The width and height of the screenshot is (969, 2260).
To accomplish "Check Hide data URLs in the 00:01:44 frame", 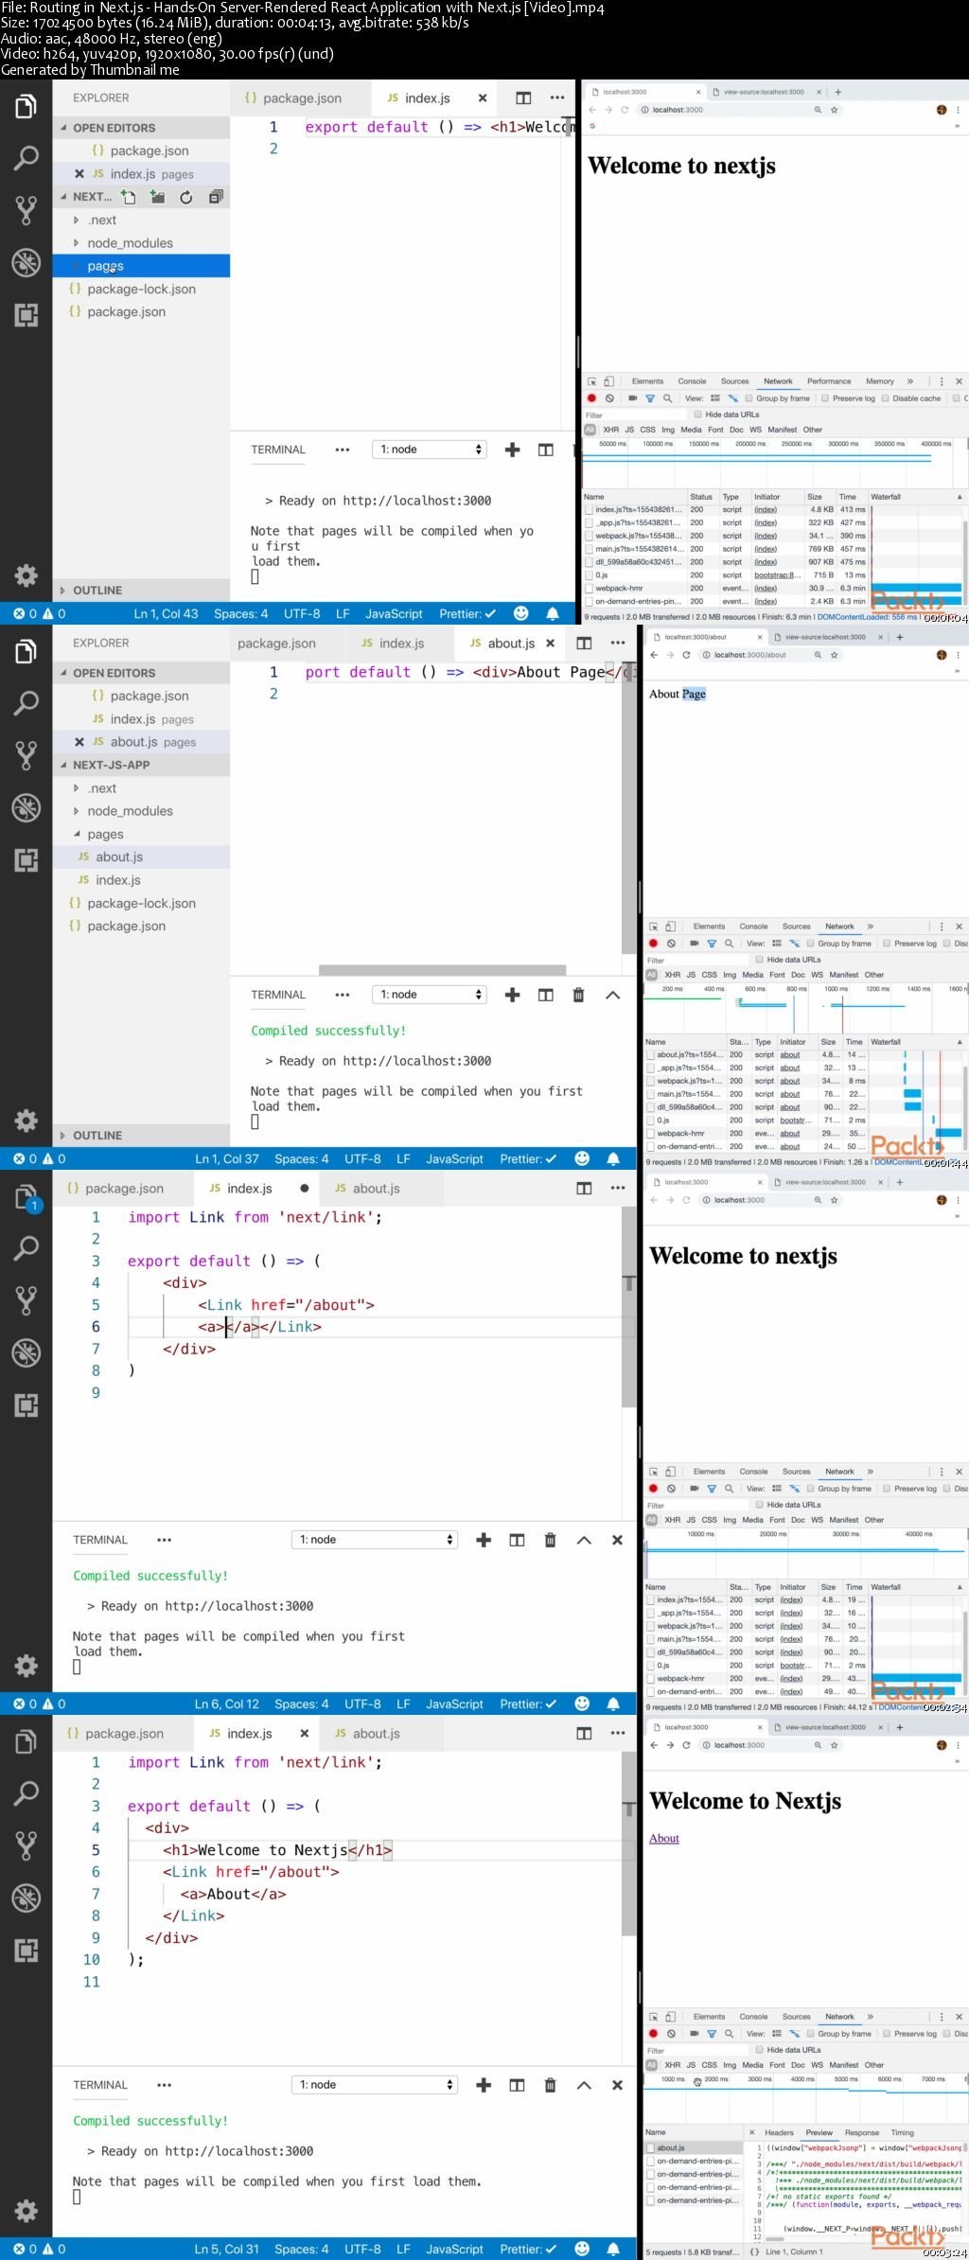I will click(x=760, y=960).
